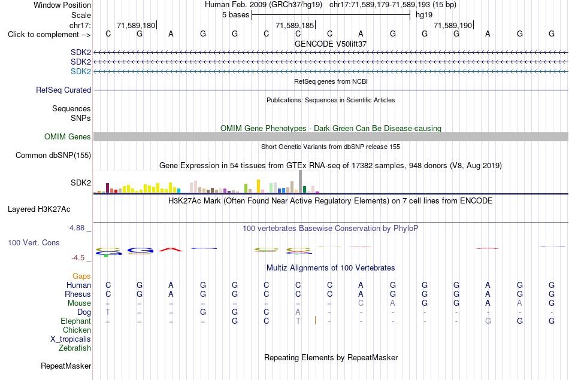Select the Dog species label

(x=84, y=312)
